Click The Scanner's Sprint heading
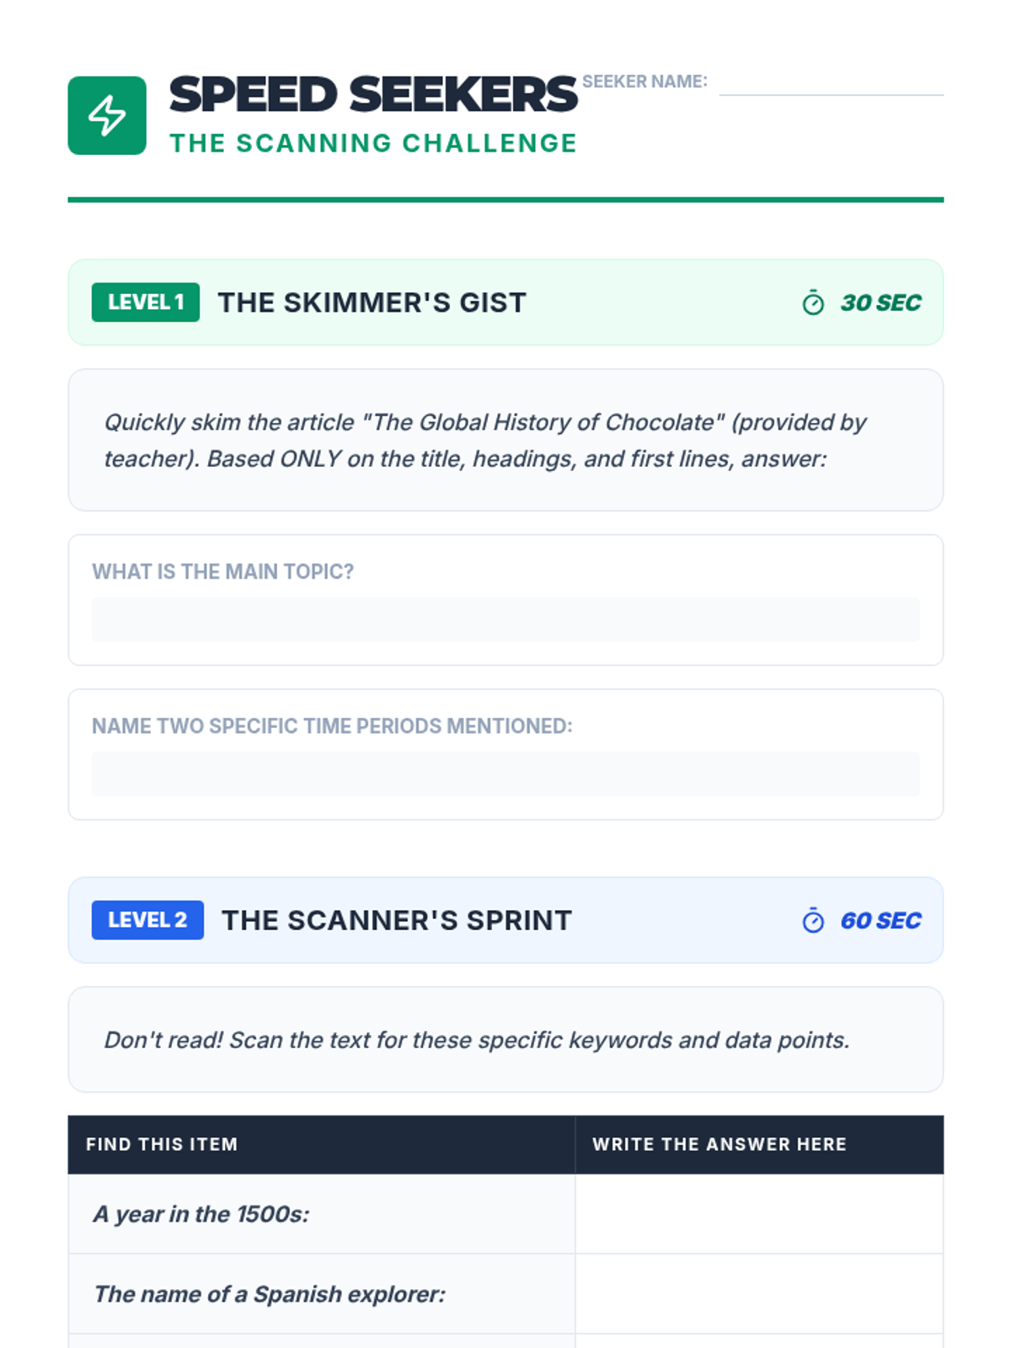 (x=396, y=920)
